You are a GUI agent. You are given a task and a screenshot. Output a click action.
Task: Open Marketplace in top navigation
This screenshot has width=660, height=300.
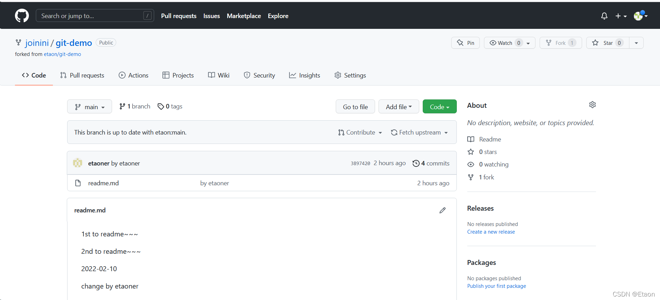[x=244, y=16]
